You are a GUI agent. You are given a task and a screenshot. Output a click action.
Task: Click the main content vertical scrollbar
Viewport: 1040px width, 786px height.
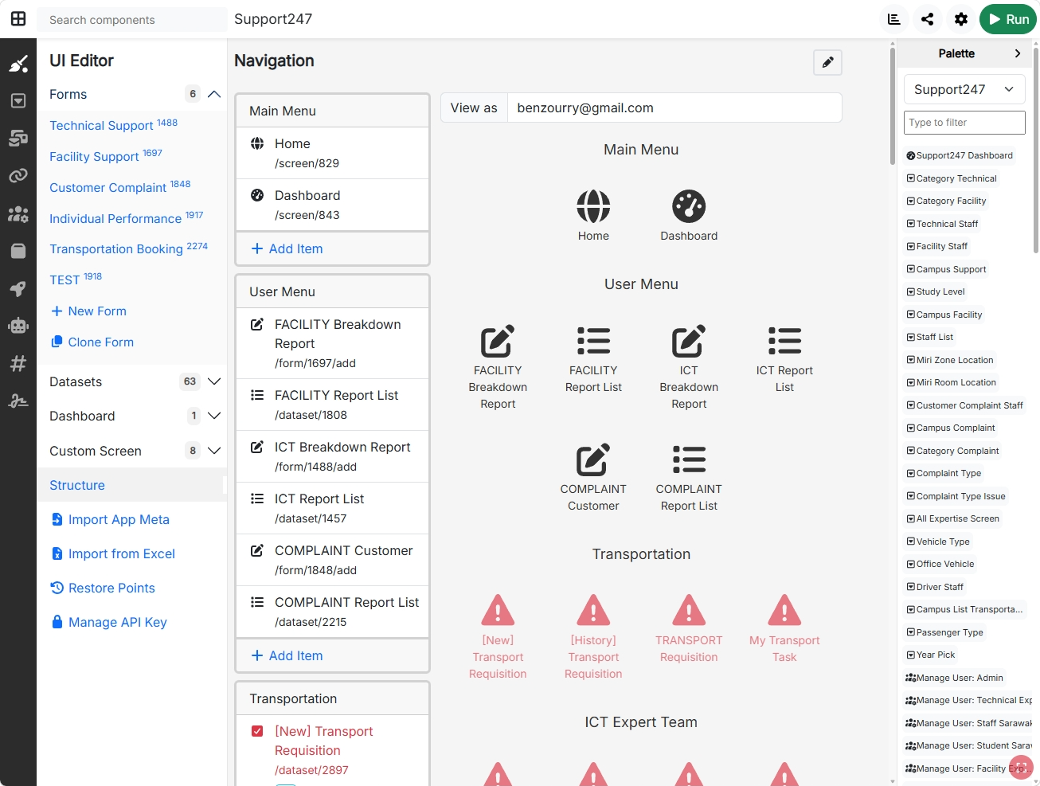coord(893,106)
